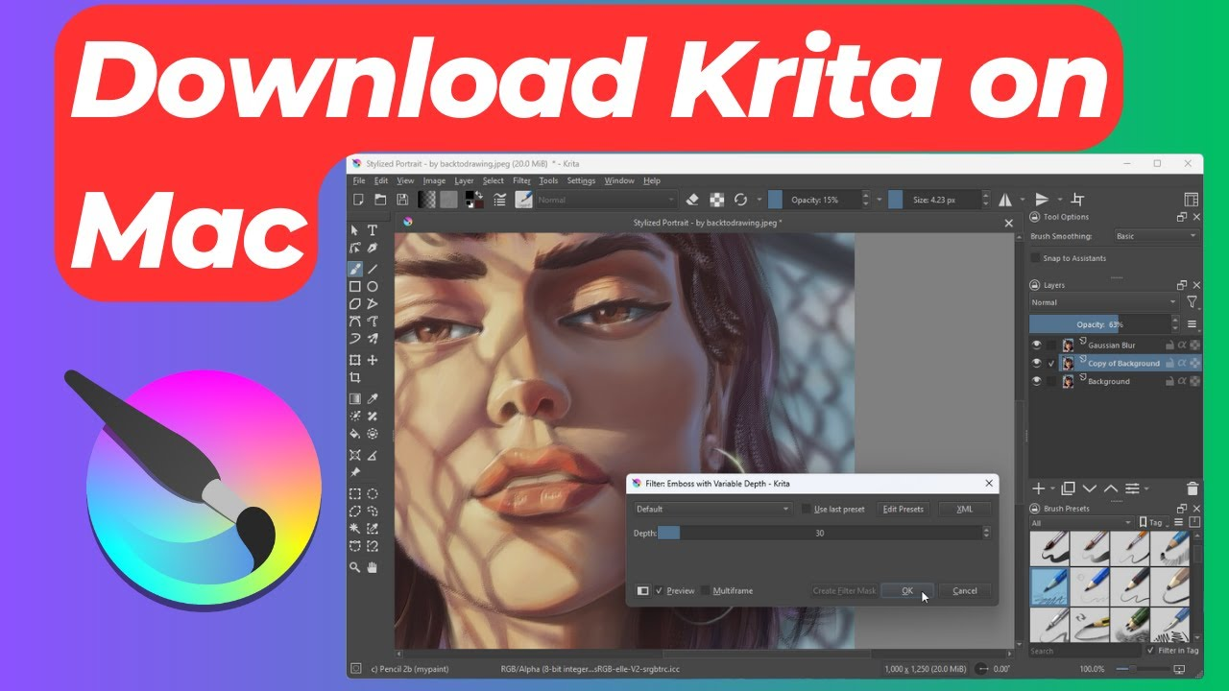Image resolution: width=1229 pixels, height=691 pixels.
Task: Select the Ellipse shape tool
Action: point(373,286)
